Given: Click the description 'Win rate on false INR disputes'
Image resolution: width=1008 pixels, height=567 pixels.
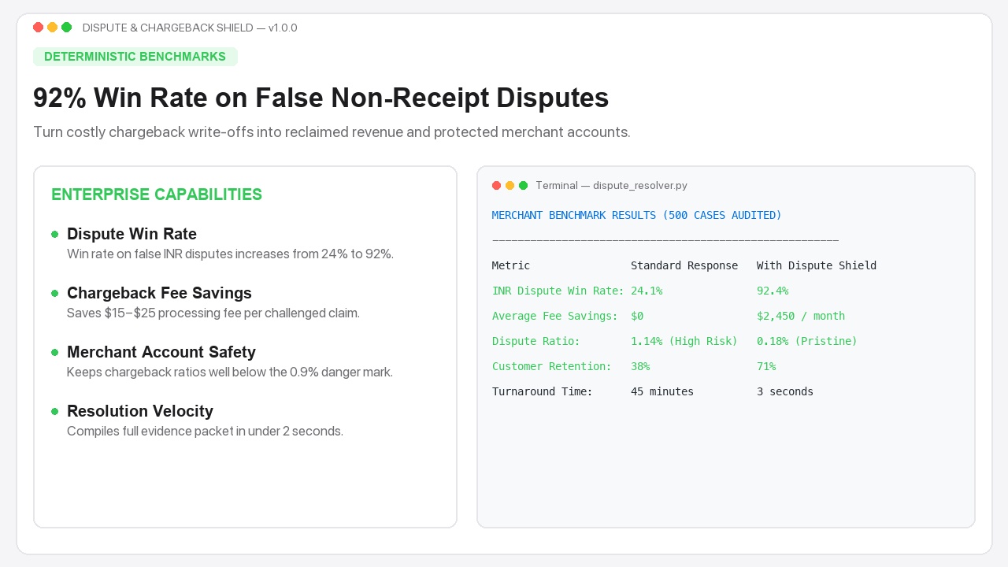Looking at the screenshot, I should tap(230, 254).
